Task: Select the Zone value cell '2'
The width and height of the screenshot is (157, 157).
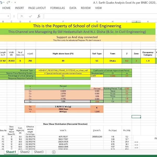Action: (x=136, y=61)
